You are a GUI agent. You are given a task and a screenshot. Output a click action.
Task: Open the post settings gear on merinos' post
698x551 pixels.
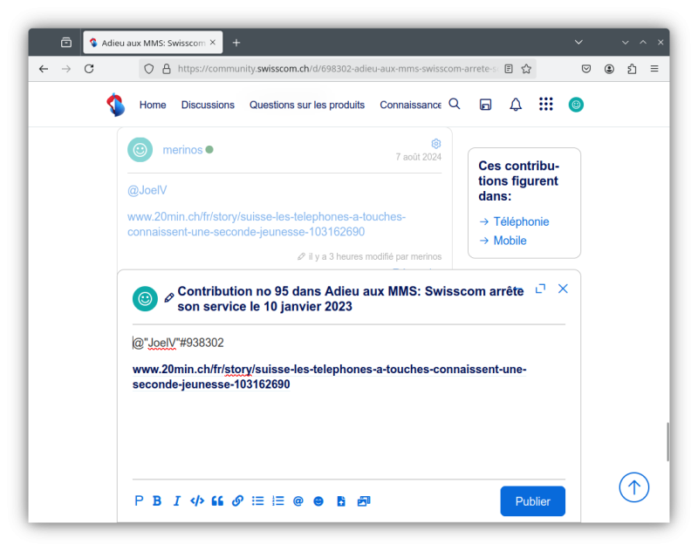click(x=436, y=144)
